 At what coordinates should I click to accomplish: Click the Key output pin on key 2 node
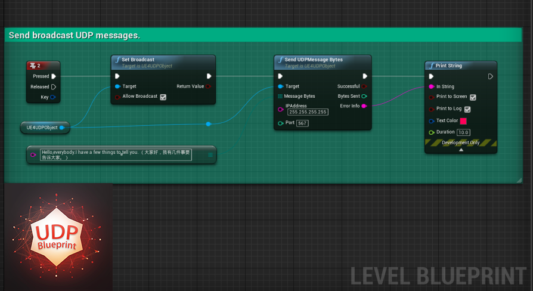coord(52,97)
